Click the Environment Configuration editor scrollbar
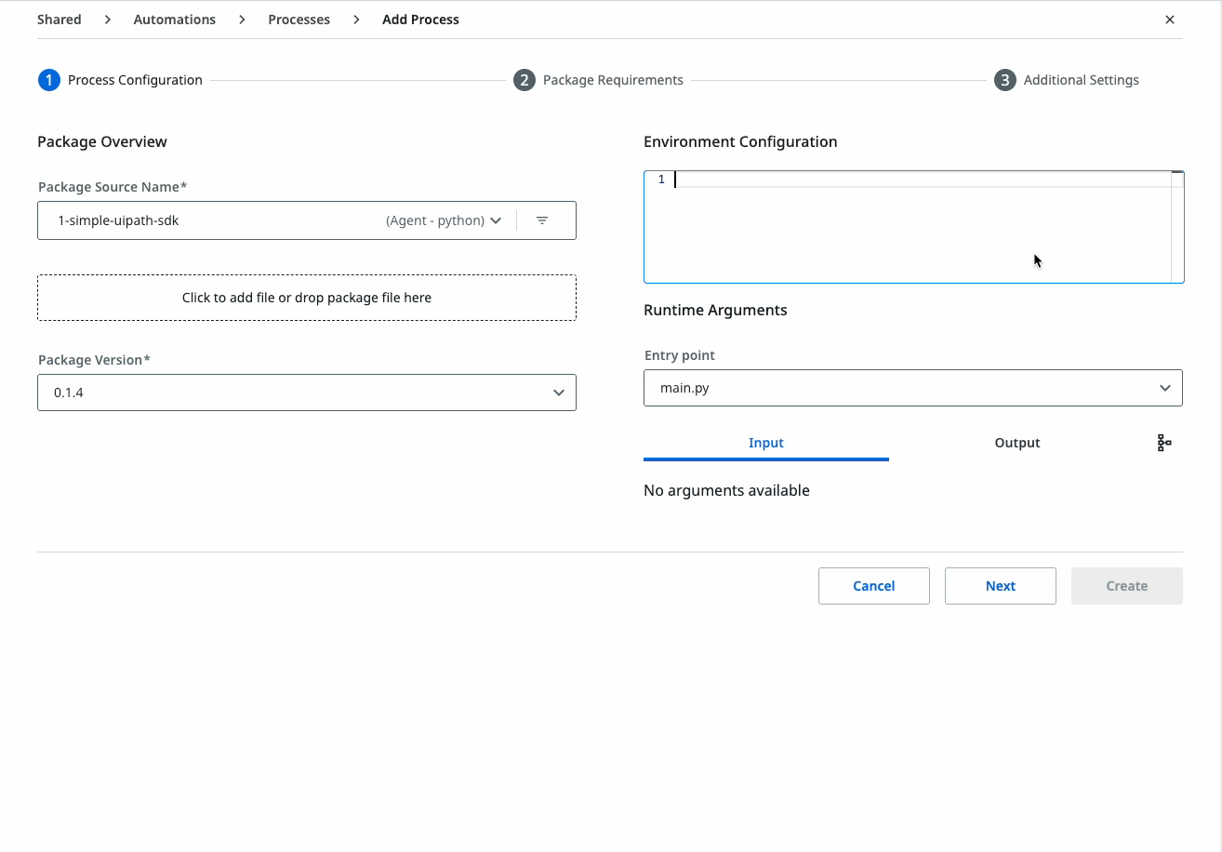 pyautogui.click(x=1177, y=227)
